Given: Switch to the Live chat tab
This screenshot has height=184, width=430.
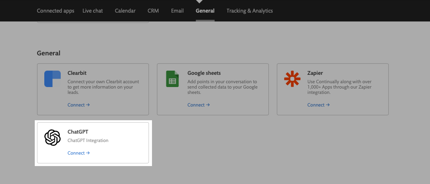Looking at the screenshot, I should click(x=93, y=11).
